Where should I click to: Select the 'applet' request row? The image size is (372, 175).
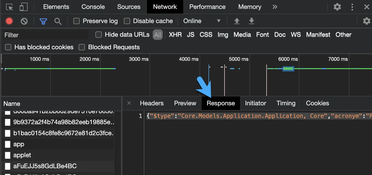point(58,155)
